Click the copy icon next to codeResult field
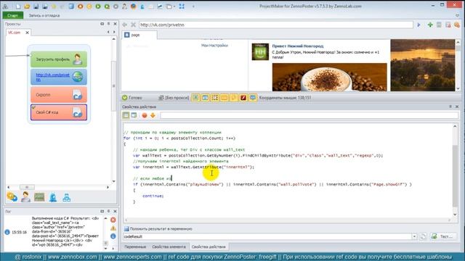This screenshot has height=261, width=465. [423, 236]
